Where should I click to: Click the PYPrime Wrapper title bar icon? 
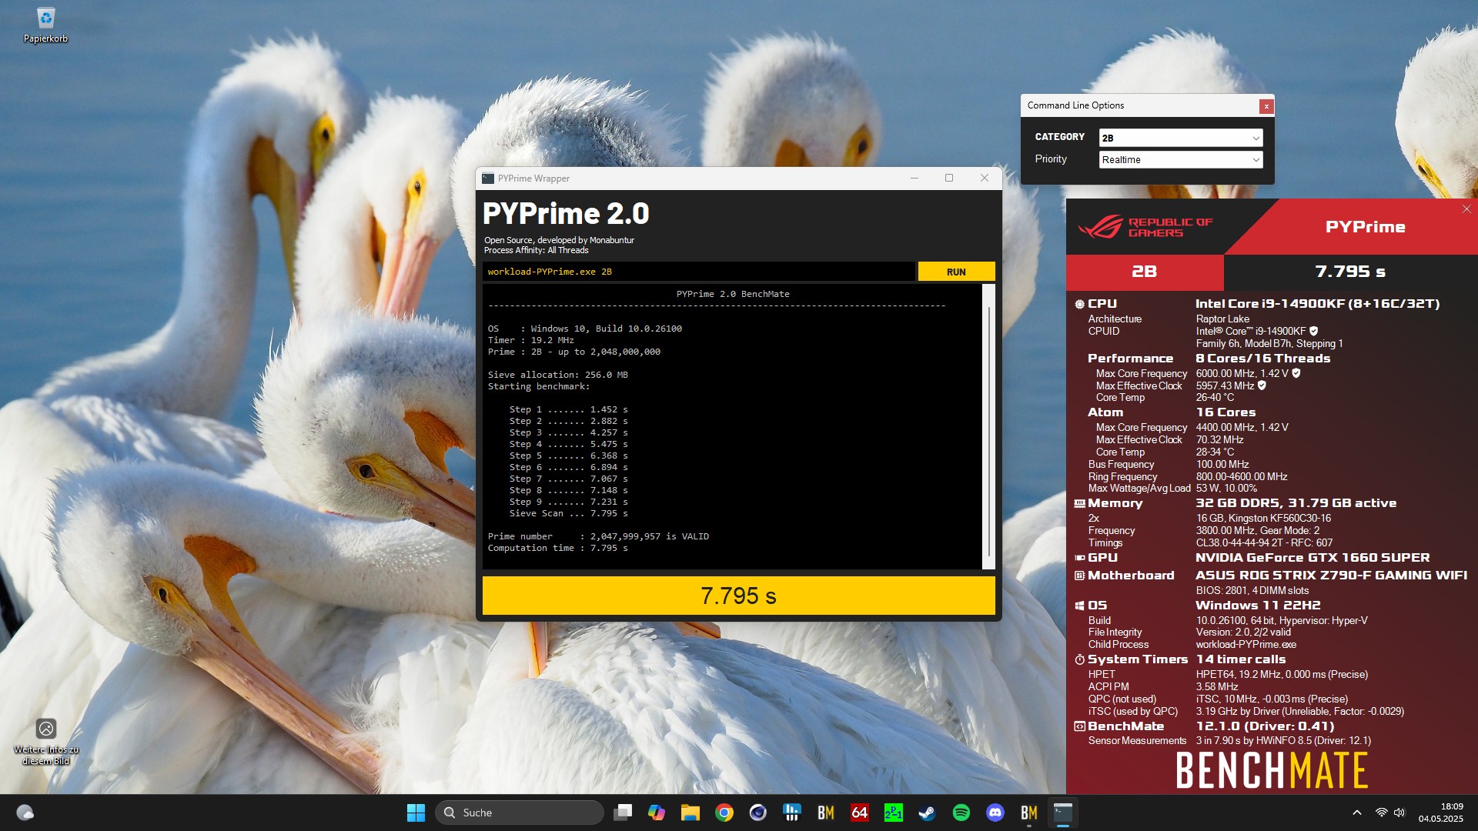pyautogui.click(x=488, y=179)
